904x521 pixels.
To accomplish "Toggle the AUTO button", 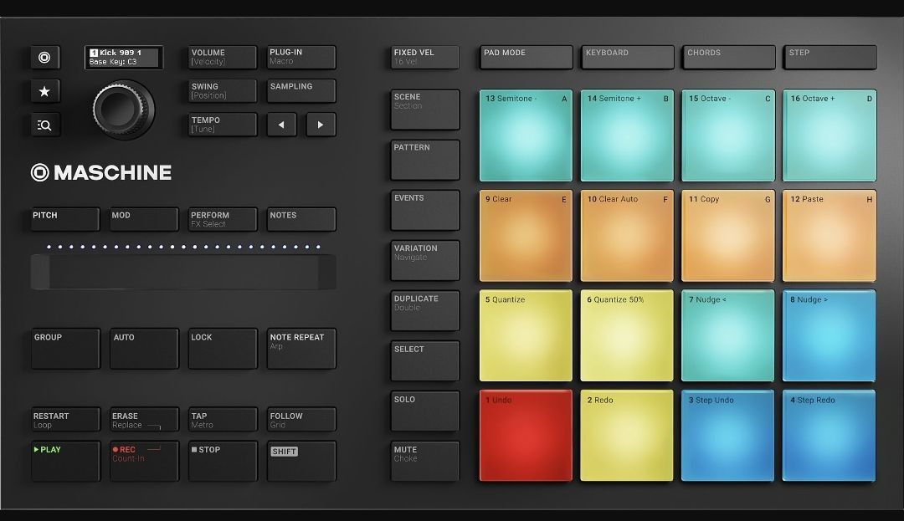I will click(144, 349).
